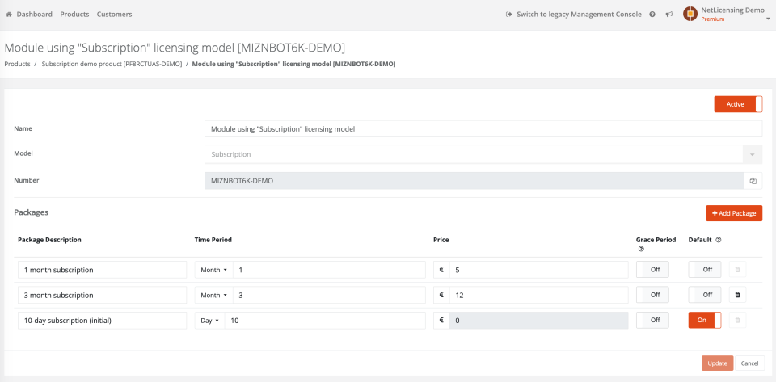Enable Grace Period for 1 month subscription
This screenshot has width=776, height=382.
click(654, 270)
